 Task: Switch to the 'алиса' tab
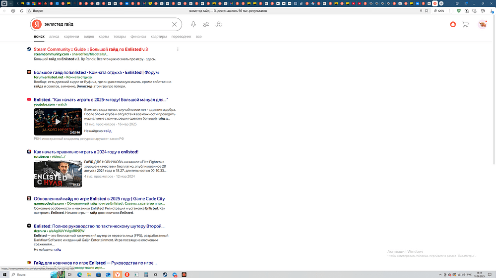pyautogui.click(x=54, y=37)
